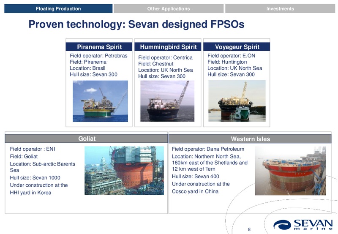Click the Sevan Marine logo
Screen dimensions: 338x234
(x=303, y=225)
